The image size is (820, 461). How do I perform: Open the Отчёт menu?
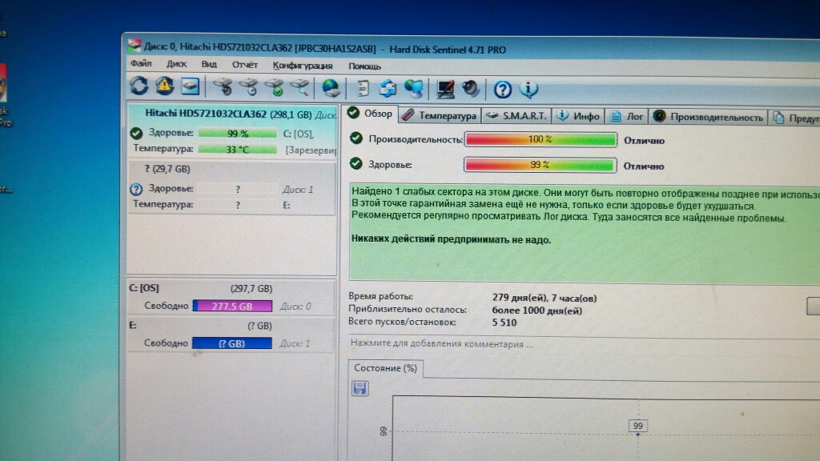(x=245, y=66)
